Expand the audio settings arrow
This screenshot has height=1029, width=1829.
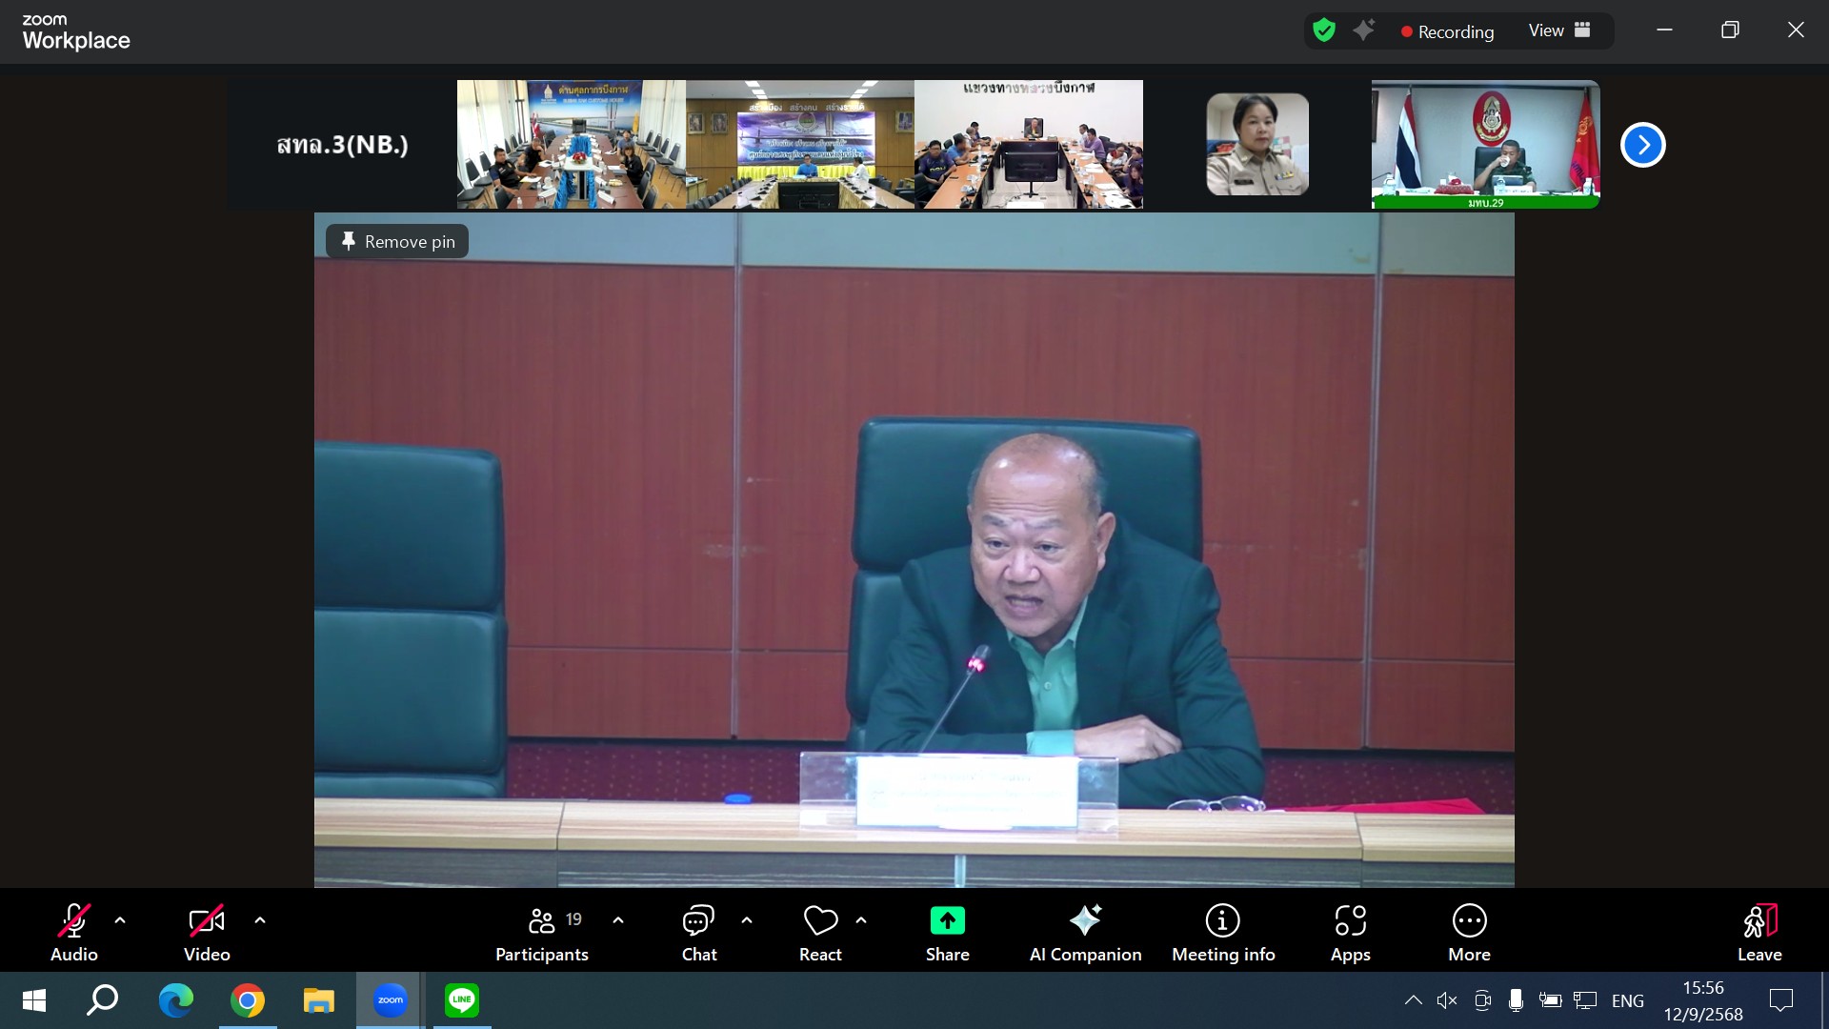[x=120, y=920]
